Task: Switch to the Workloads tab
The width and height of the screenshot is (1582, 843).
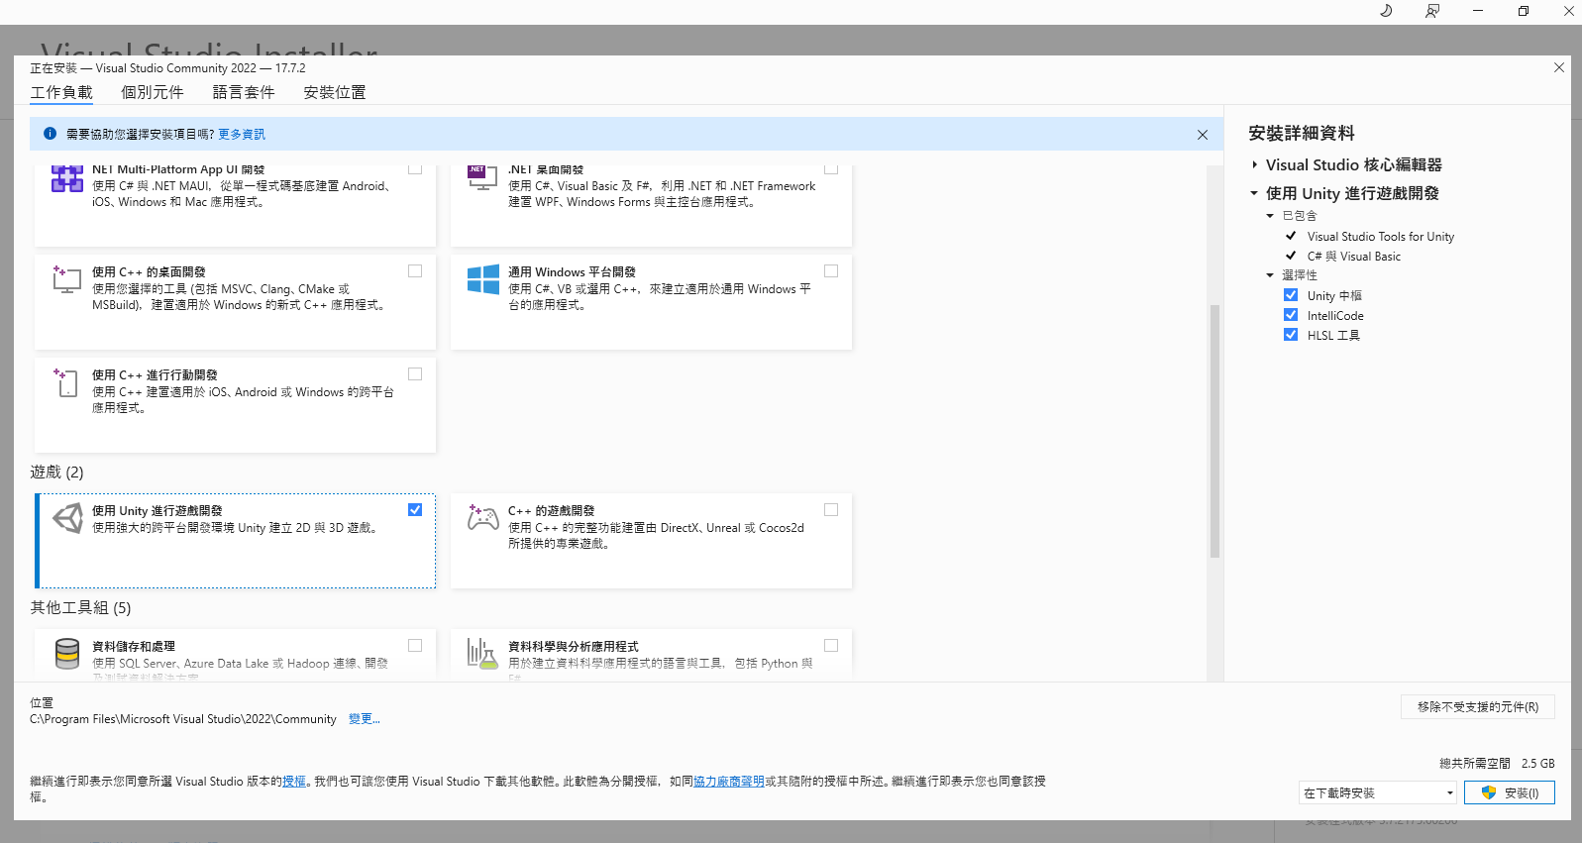Action: point(61,92)
